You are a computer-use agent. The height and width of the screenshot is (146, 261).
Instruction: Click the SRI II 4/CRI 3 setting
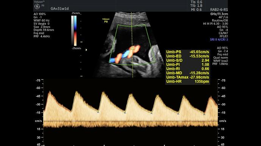pos(219,40)
